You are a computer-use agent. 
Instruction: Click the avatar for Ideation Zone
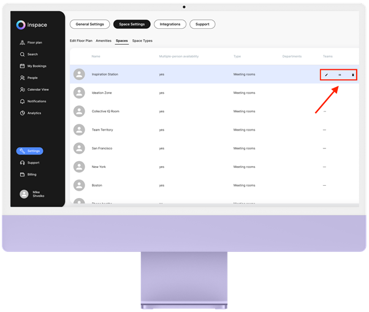pyautogui.click(x=79, y=93)
